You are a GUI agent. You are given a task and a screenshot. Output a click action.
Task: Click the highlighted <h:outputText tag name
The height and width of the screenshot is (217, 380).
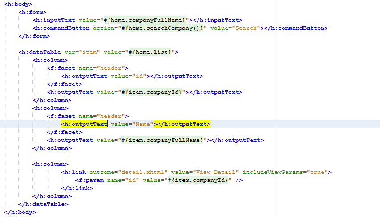point(84,124)
